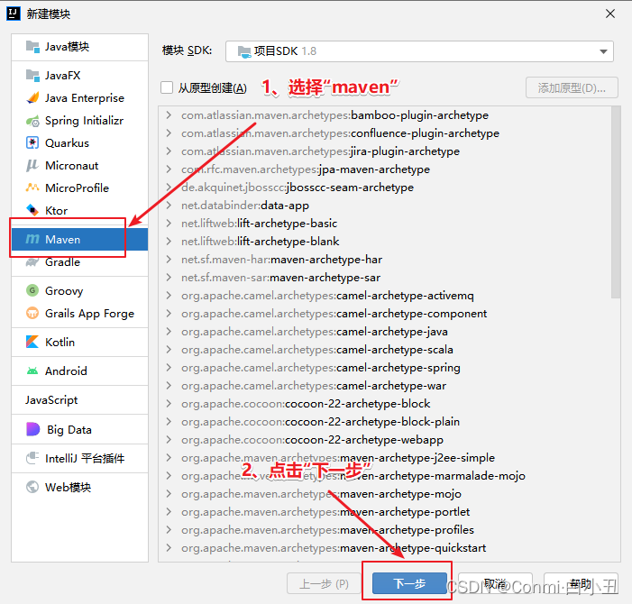The image size is (632, 604).
Task: Click the 下一步 button
Action: [409, 583]
